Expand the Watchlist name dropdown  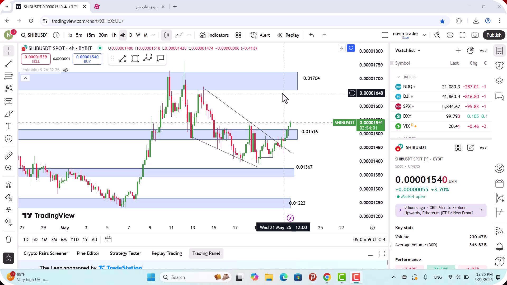pos(408,50)
